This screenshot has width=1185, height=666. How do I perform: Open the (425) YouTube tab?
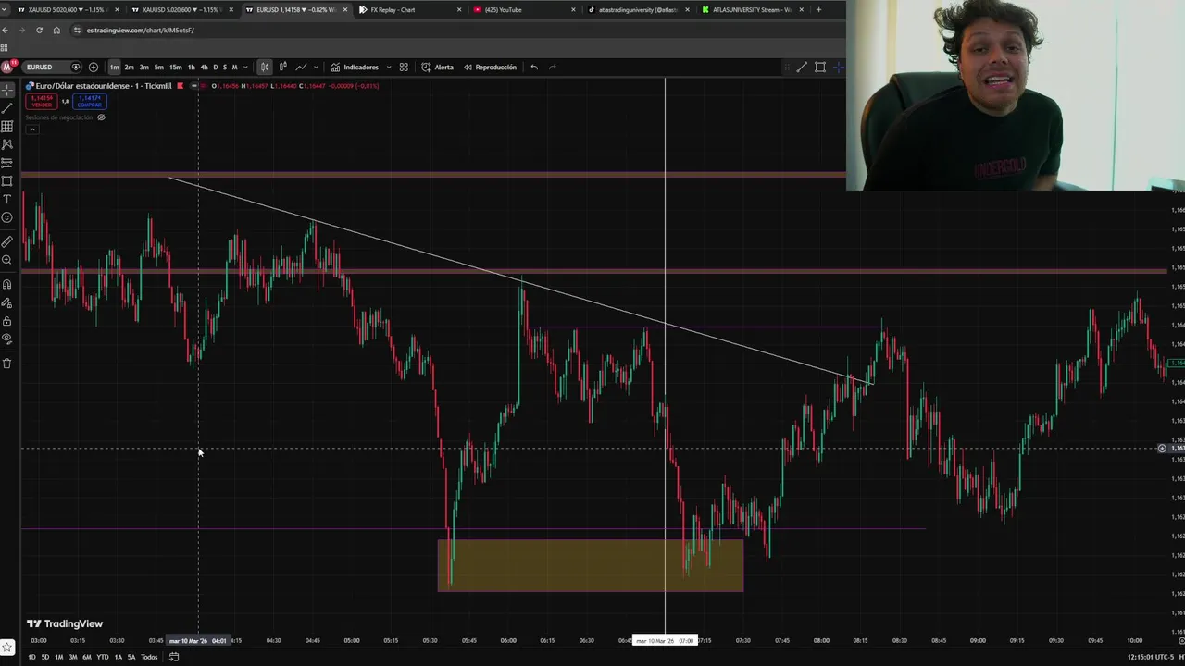tap(525, 9)
